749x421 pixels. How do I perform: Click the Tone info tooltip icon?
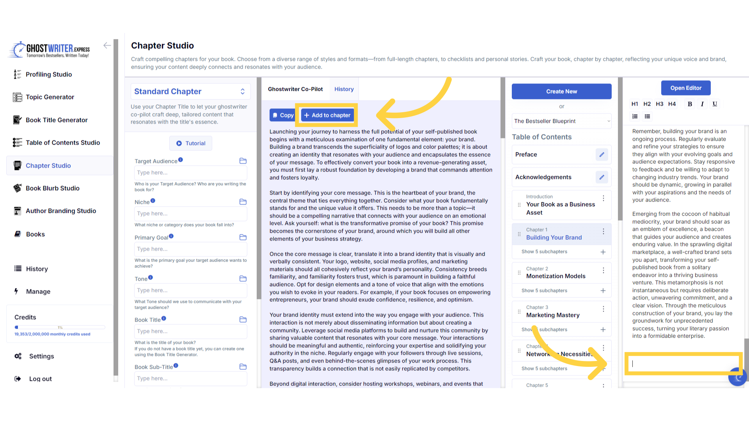click(x=151, y=278)
